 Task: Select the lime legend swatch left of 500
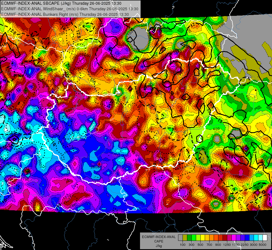[x=198, y=237]
